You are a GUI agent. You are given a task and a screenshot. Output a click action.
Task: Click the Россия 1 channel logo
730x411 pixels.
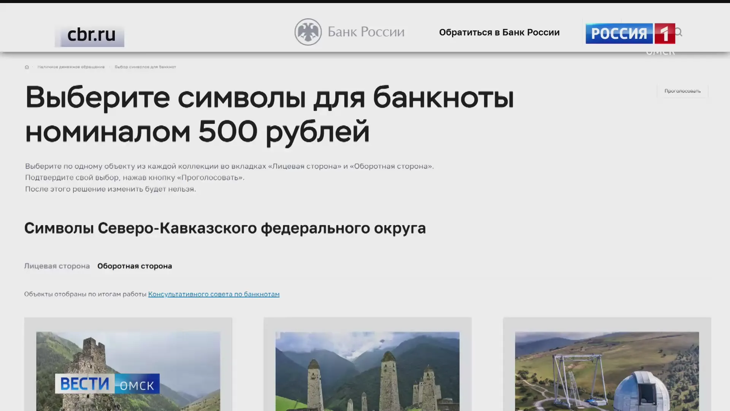coord(630,33)
